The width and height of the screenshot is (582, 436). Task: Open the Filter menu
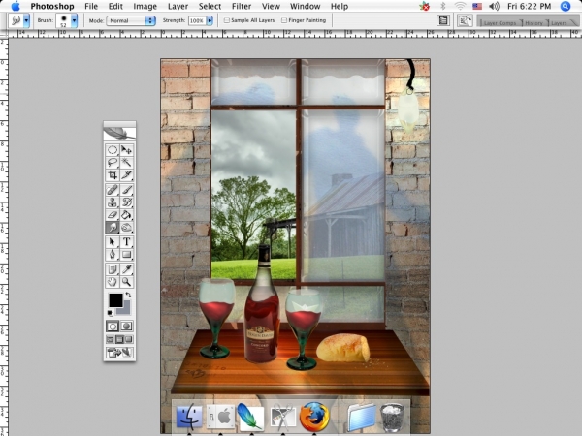coord(242,7)
